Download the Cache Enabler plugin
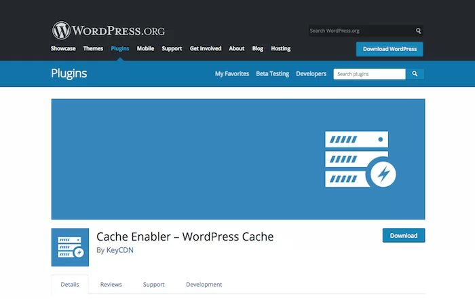 pyautogui.click(x=404, y=236)
